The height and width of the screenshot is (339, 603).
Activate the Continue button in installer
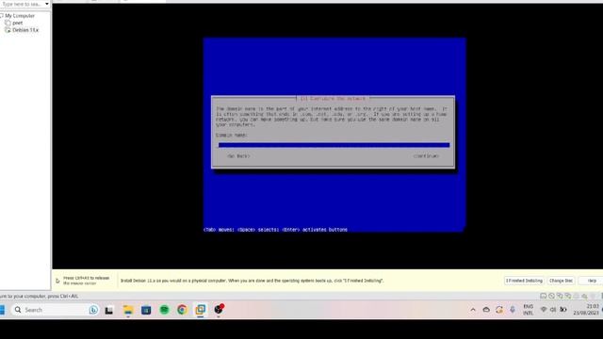426,156
